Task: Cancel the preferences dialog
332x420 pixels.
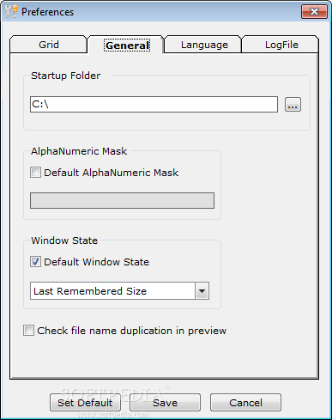Action: click(245, 403)
